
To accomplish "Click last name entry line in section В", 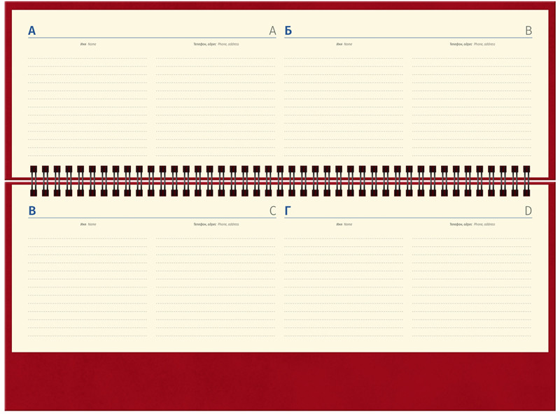I will (87, 334).
